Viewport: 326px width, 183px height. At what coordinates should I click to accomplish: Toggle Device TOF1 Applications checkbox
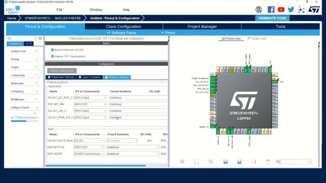click(52, 56)
